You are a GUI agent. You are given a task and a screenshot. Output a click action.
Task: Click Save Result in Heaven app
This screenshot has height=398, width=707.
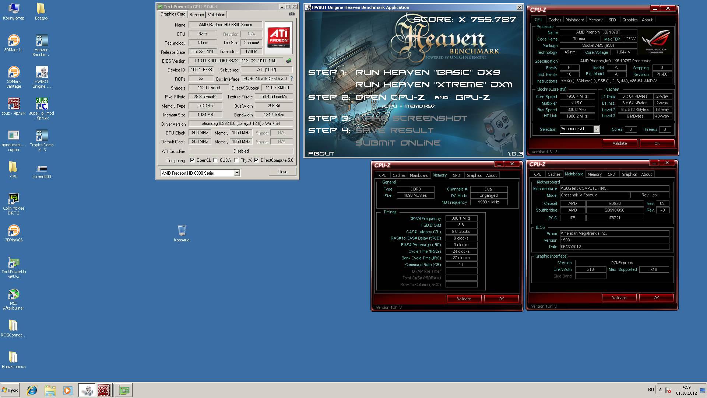[x=394, y=130]
